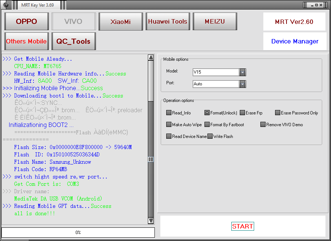Expand the Port dropdown arrow

[x=243, y=84]
